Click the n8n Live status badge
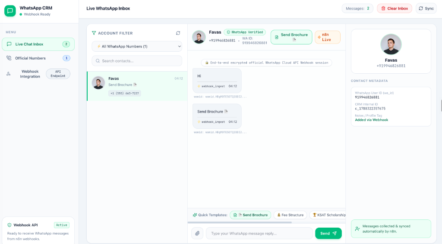442x244 pixels. tap(328, 37)
